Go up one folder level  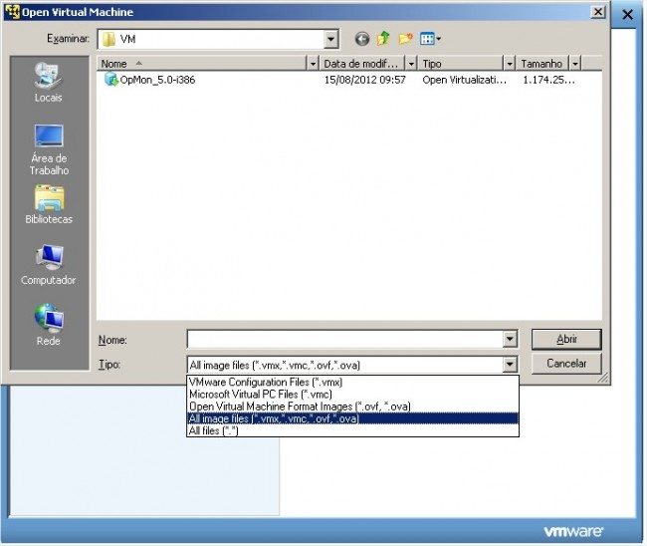383,39
